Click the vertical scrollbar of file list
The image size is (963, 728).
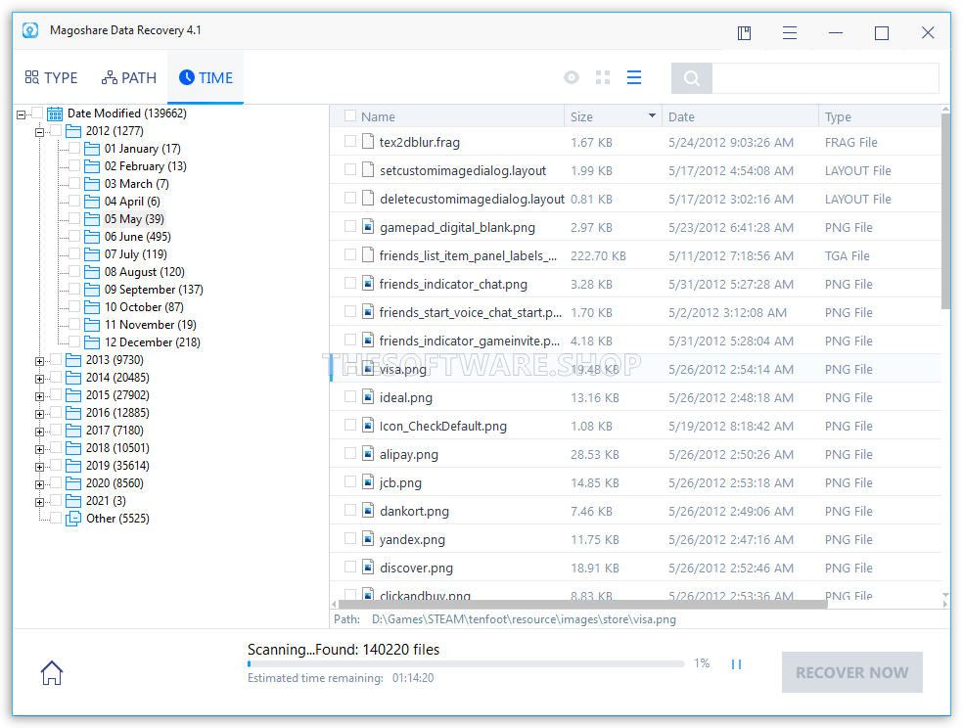pyautogui.click(x=945, y=211)
